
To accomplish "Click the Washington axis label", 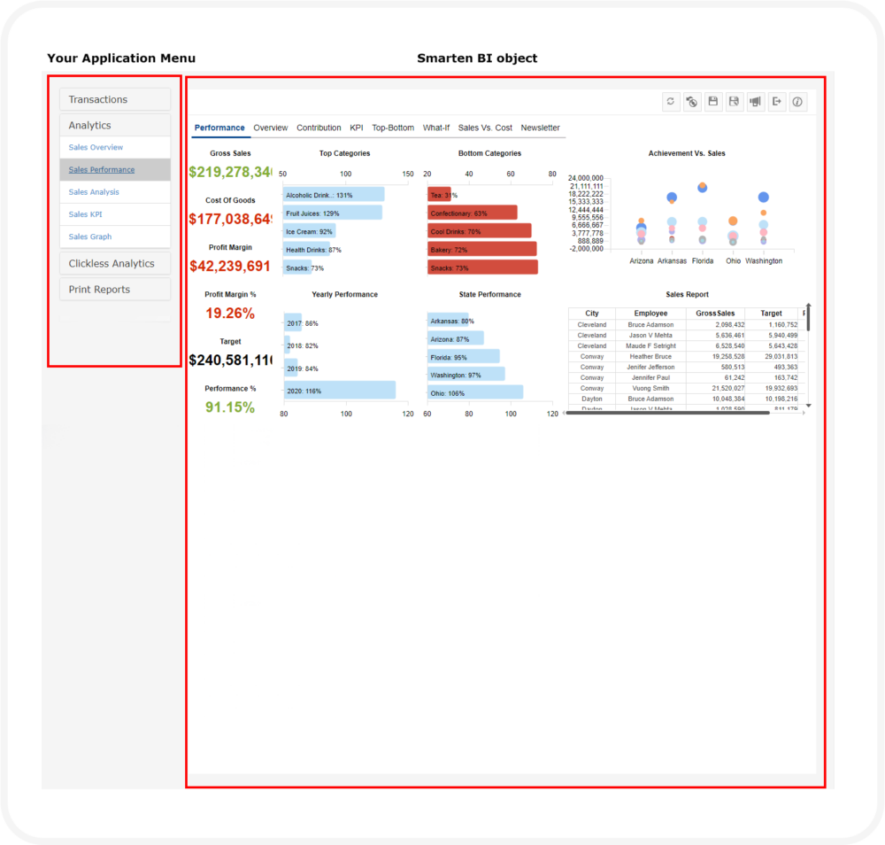I will [x=764, y=261].
